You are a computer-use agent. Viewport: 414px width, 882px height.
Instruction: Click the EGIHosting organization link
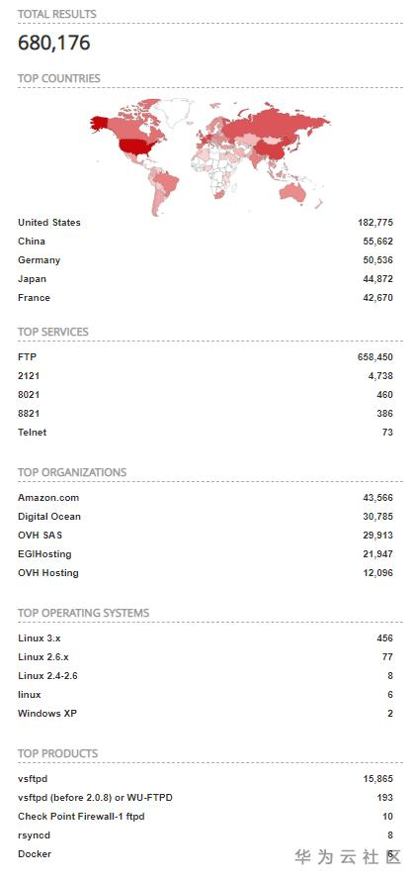tap(44, 554)
